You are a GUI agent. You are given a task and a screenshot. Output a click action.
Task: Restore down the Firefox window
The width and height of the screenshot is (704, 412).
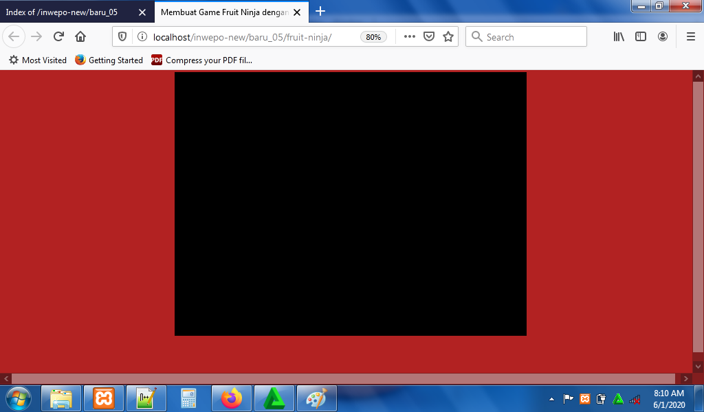tap(659, 6)
